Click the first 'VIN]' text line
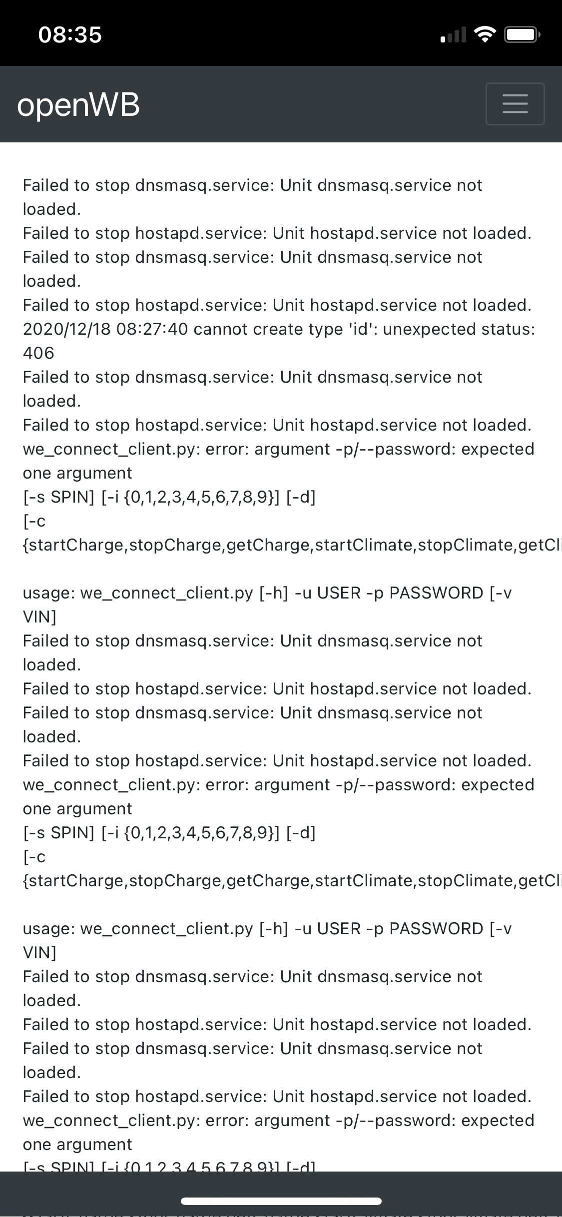 pyautogui.click(x=39, y=617)
